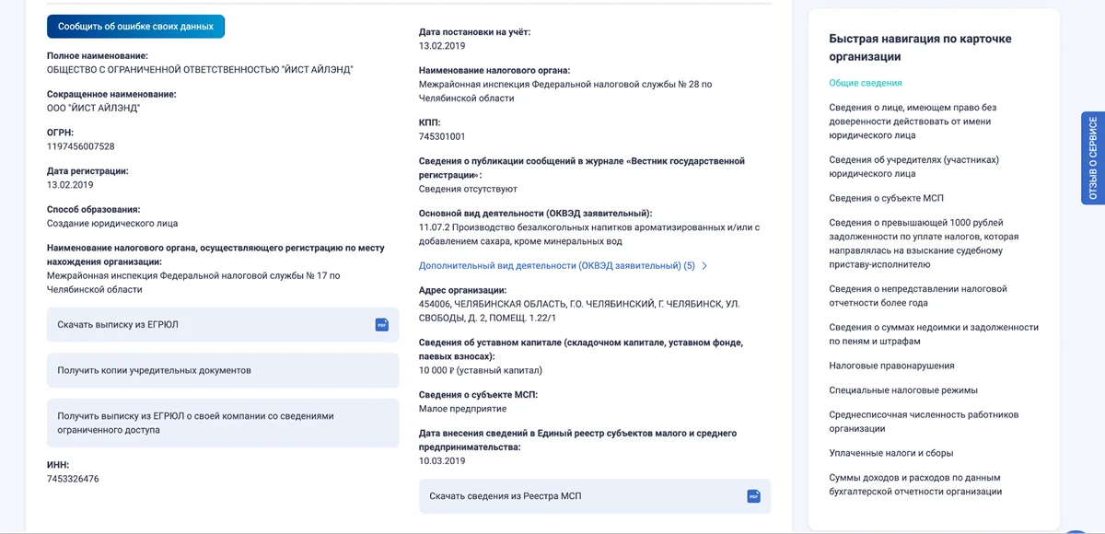Click PDF icon for ЕГРЮЛ extract download
The width and height of the screenshot is (1105, 534).
382,325
